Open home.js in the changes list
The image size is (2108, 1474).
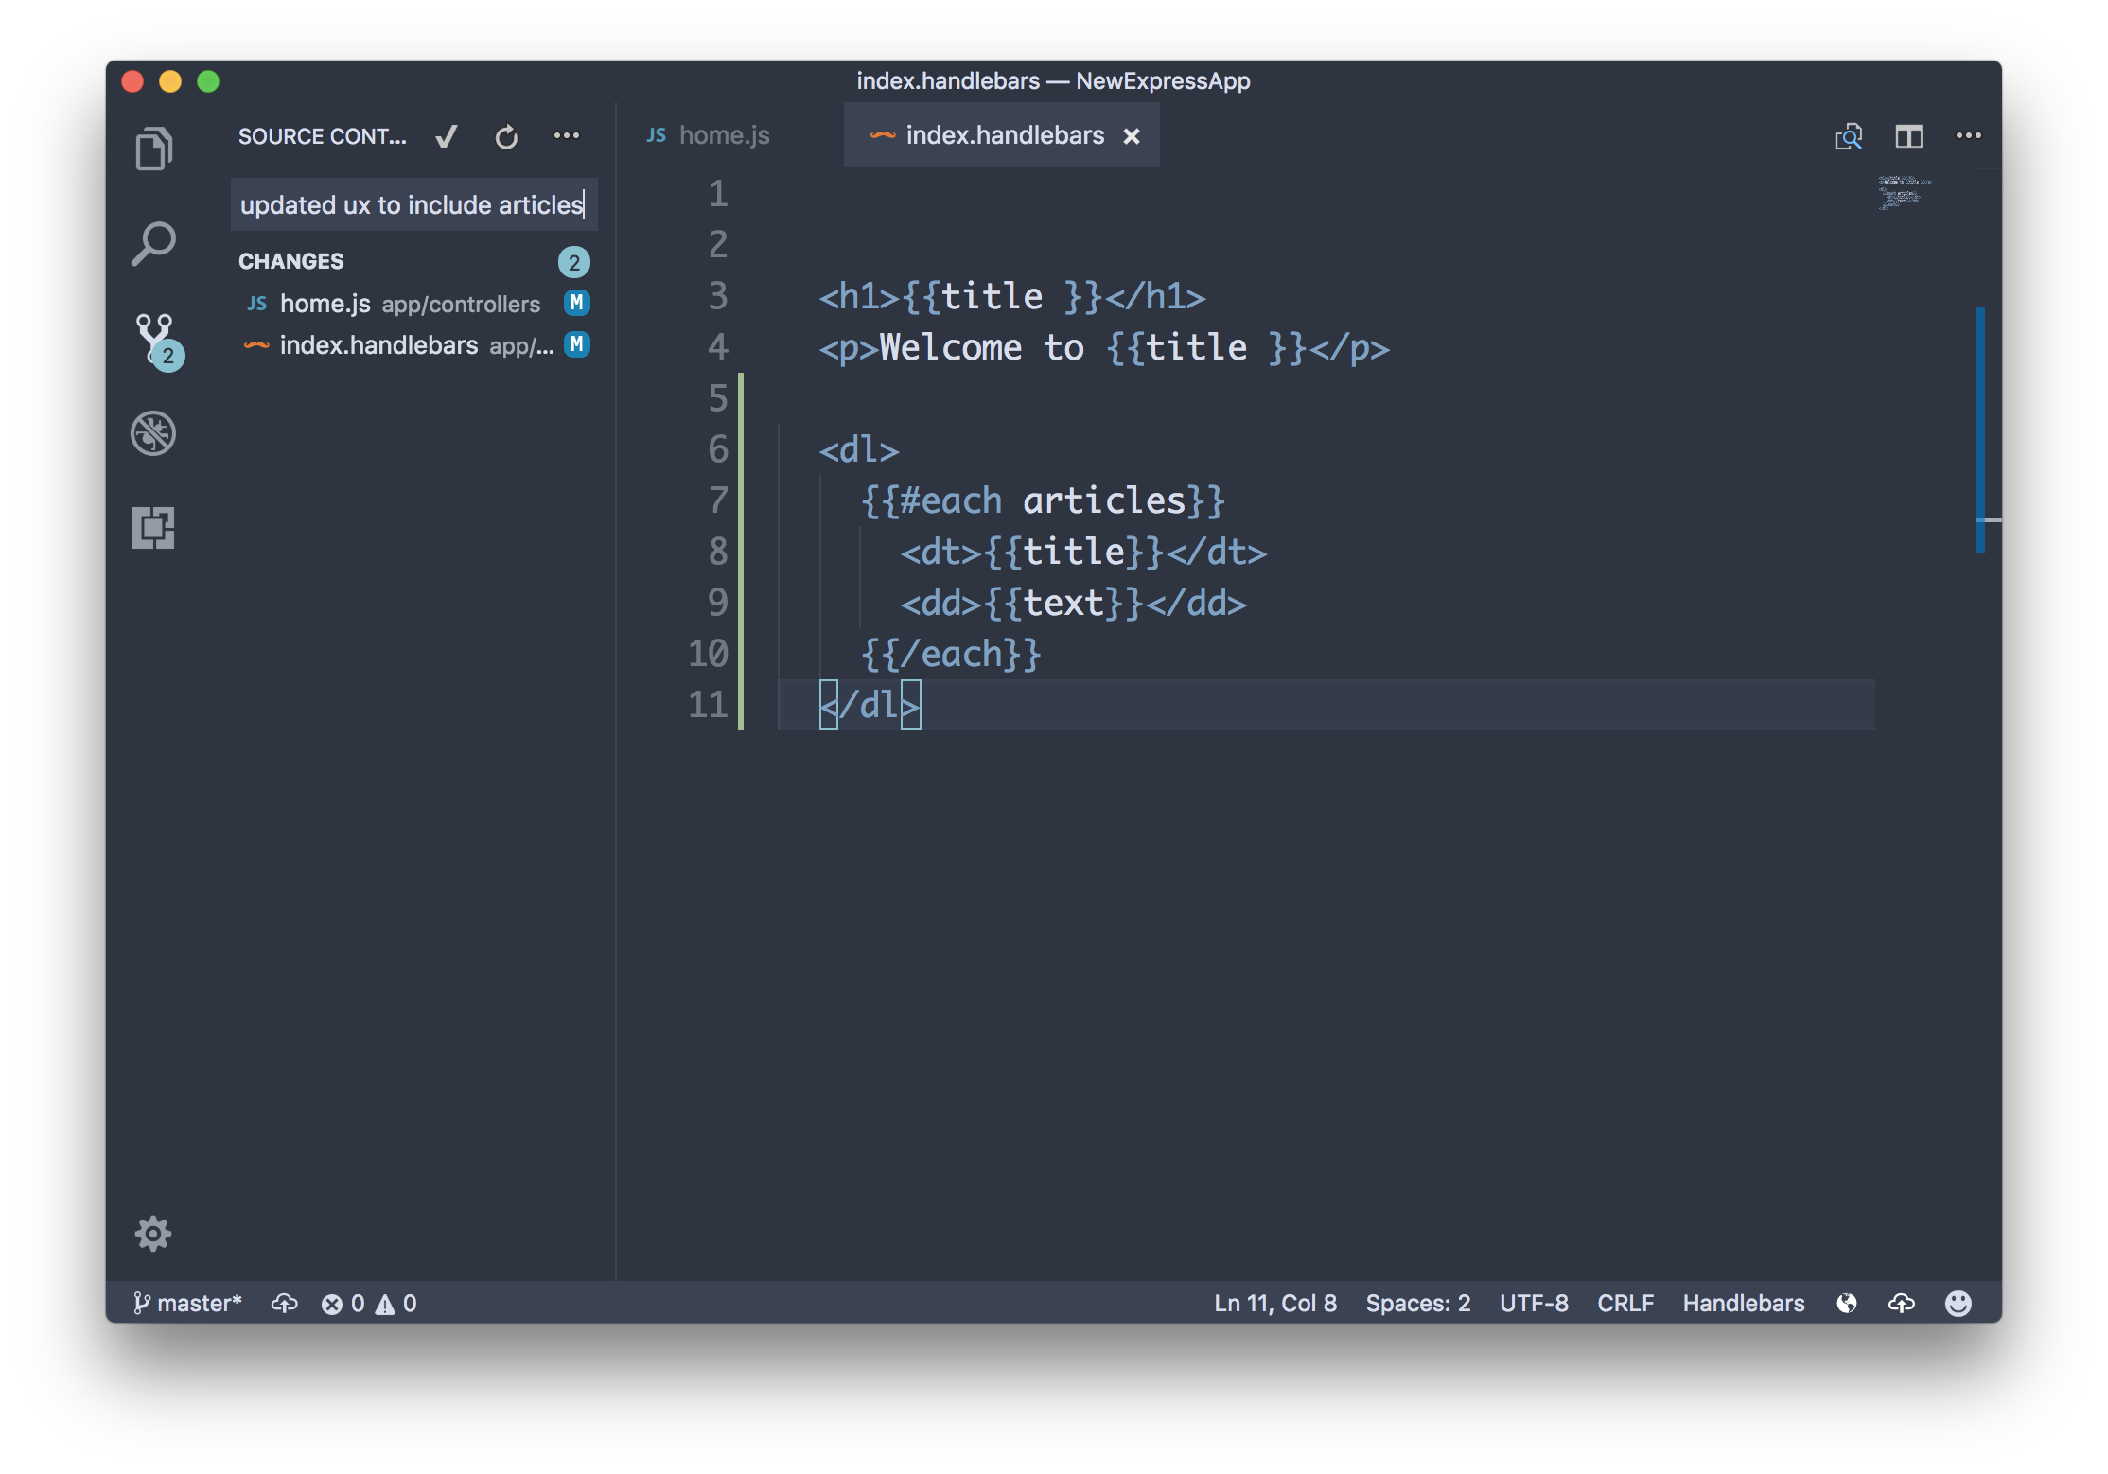pos(416,304)
